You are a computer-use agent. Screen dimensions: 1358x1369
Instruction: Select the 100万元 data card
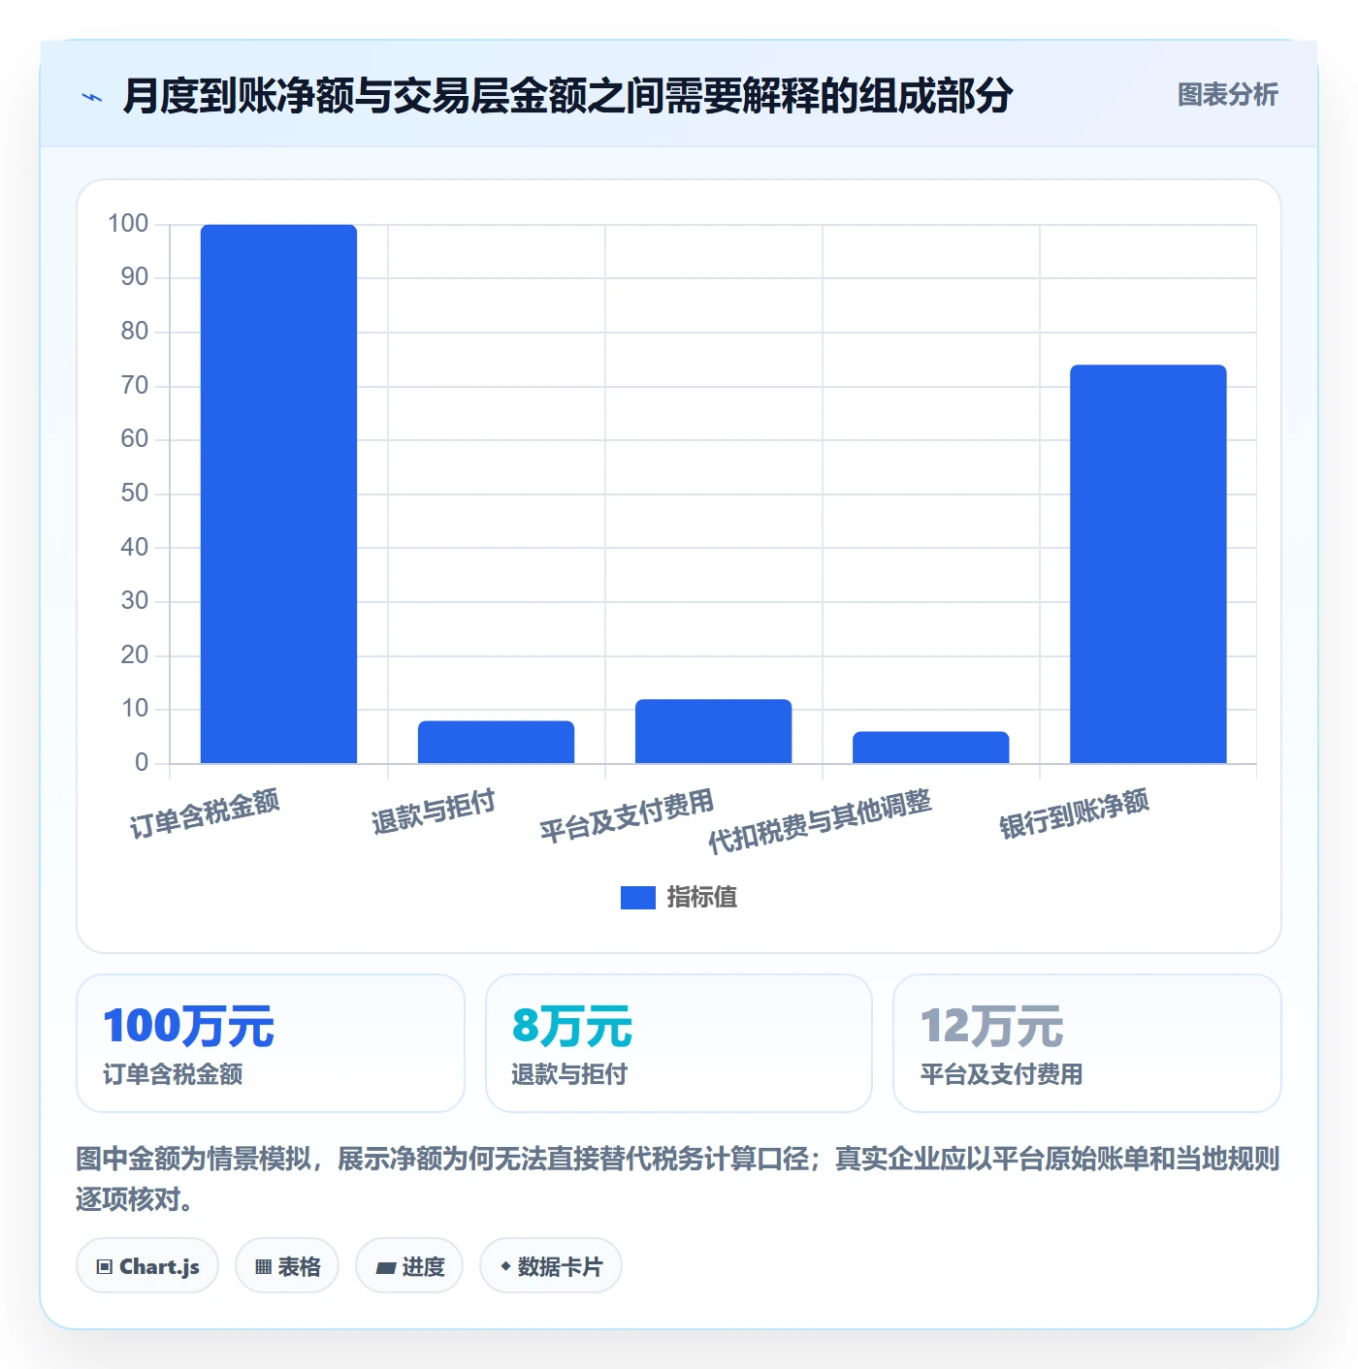tap(271, 1043)
